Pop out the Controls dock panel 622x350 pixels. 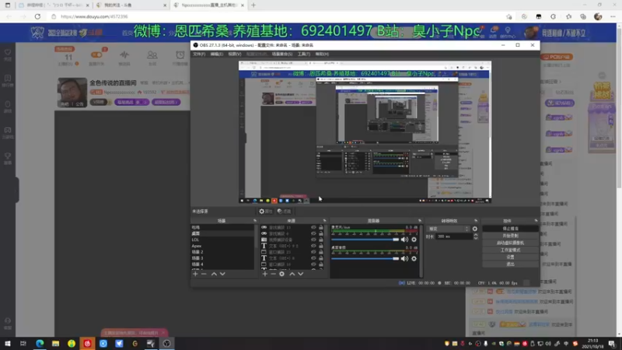tap(536, 221)
